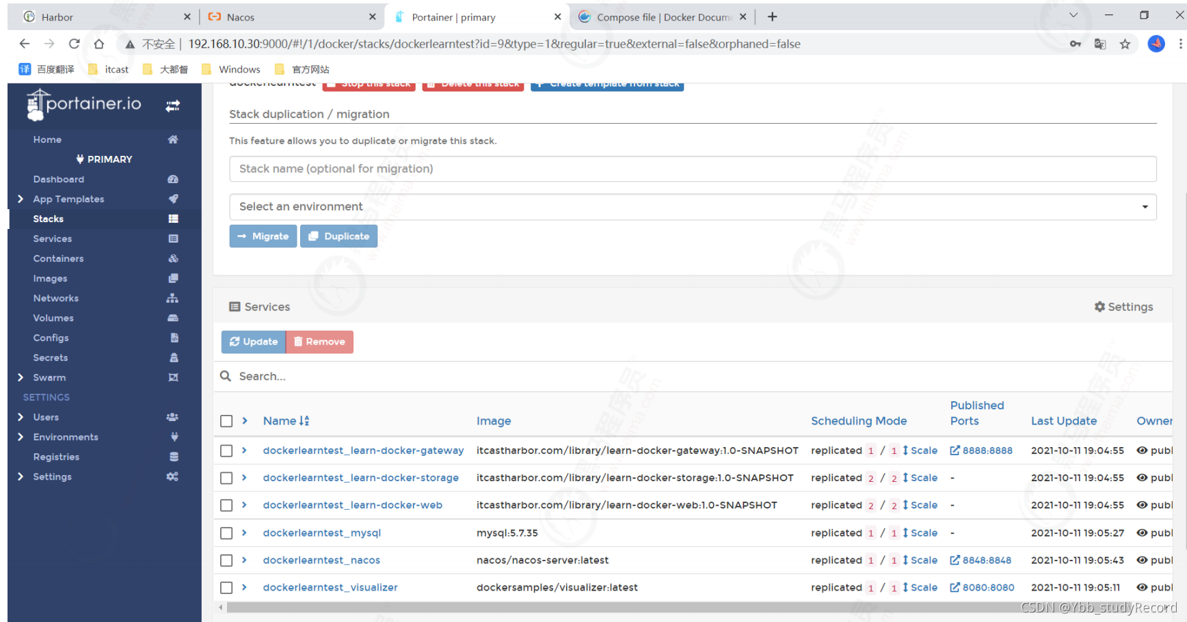Viewport: 1187px width, 622px height.
Task: Expand the Swarm submenu chevron
Action: tap(20, 377)
